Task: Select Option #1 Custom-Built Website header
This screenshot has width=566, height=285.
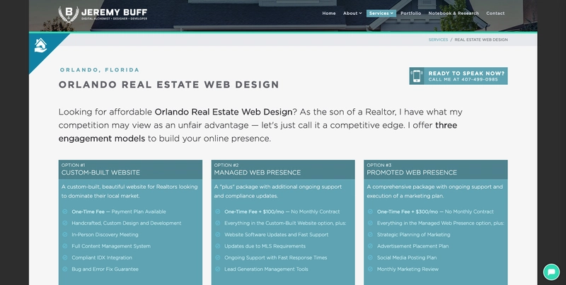Action: click(130, 170)
